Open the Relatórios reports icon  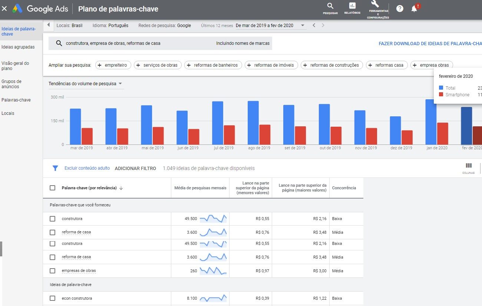click(352, 6)
